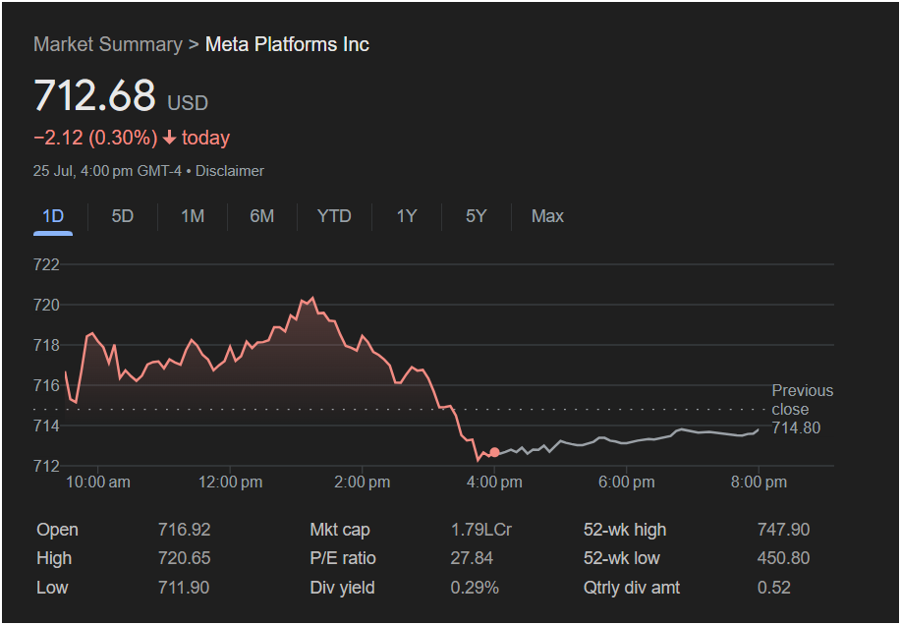Click the 10:00 am axis label

[98, 483]
